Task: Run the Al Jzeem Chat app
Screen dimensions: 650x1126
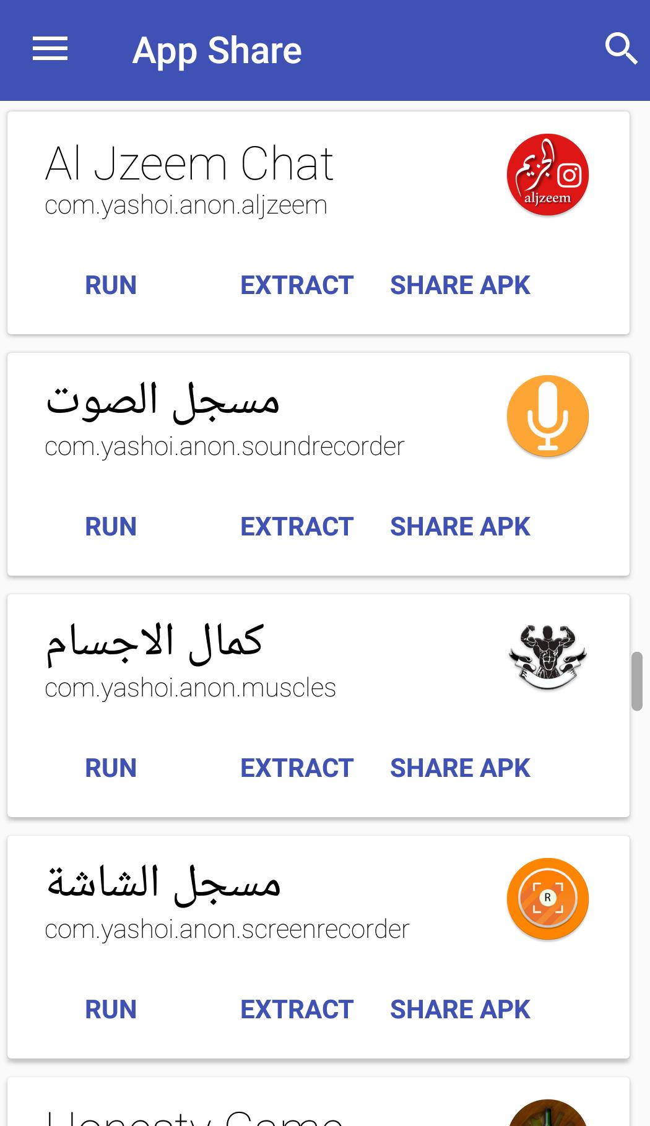Action: pos(111,285)
